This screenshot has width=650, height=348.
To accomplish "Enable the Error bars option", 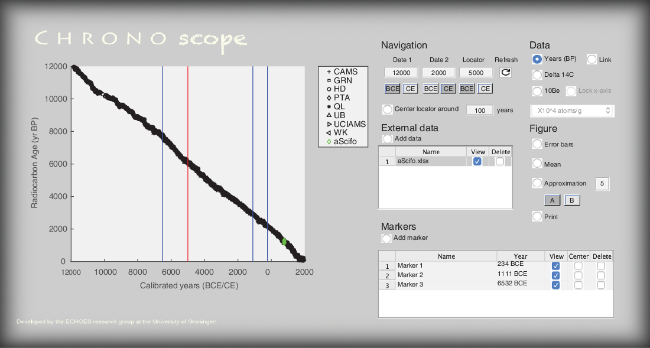I will [x=537, y=144].
